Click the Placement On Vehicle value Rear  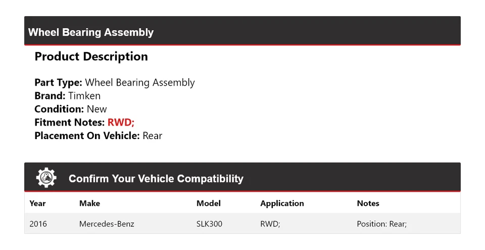153,136
